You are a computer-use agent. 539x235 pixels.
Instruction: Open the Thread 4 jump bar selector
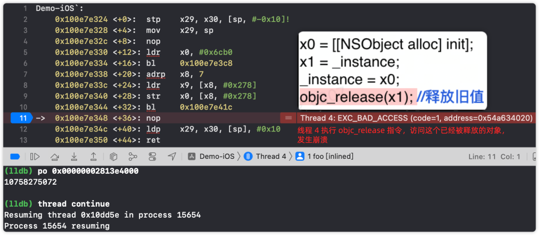point(271,156)
